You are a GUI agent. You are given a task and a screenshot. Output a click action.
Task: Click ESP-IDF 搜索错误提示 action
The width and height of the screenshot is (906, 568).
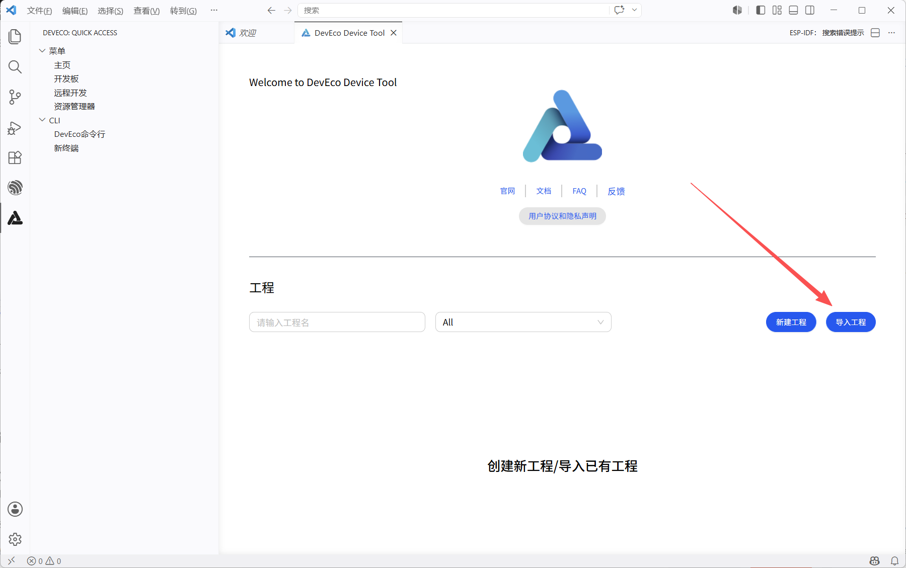(826, 33)
